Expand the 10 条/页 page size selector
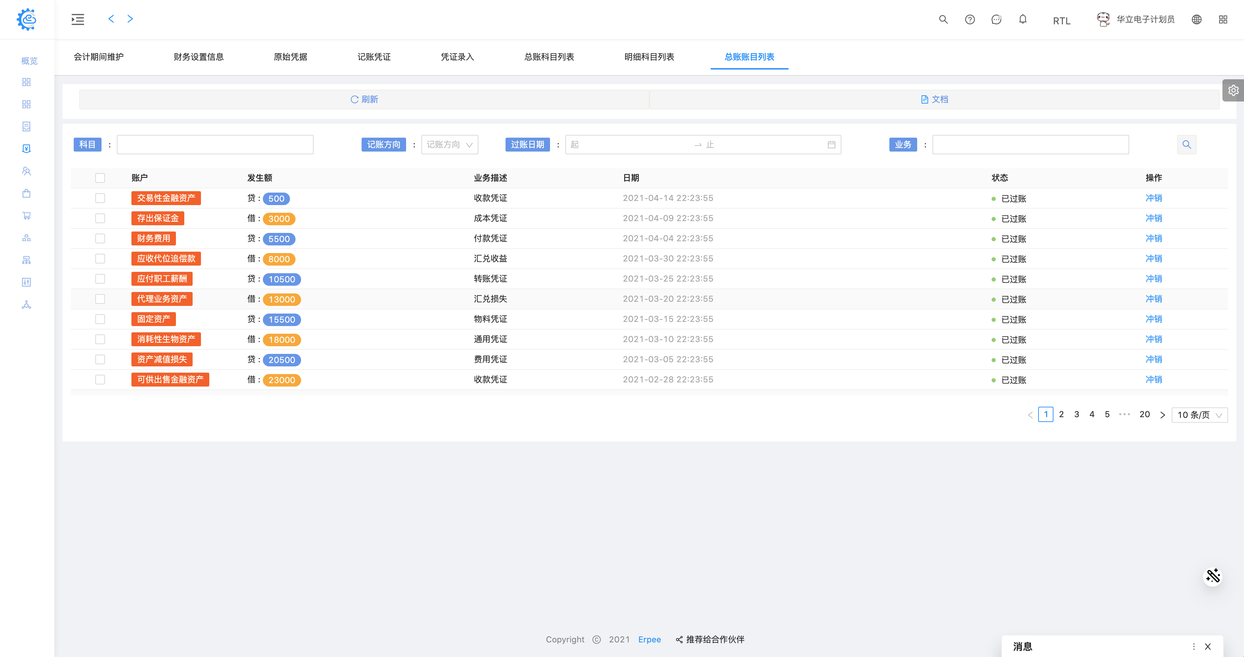The width and height of the screenshot is (1244, 657). tap(1199, 415)
